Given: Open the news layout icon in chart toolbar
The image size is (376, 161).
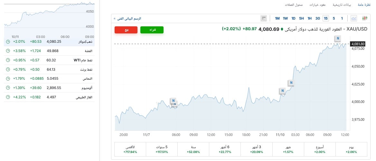Looking at the screenshot, I should click(264, 18).
